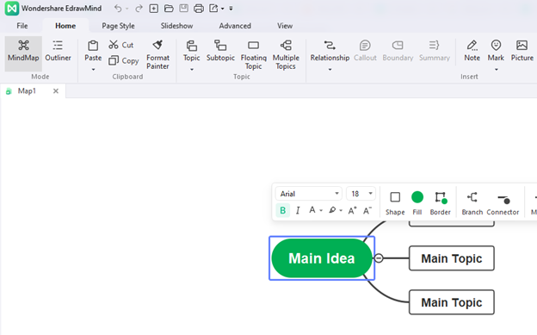The height and width of the screenshot is (335, 537).
Task: Select the middle Main Topic node
Action: point(452,258)
